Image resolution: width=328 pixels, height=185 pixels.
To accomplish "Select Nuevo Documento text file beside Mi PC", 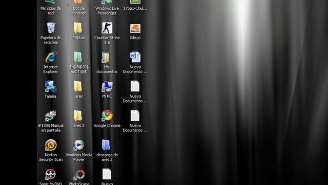I will point(135,86).
